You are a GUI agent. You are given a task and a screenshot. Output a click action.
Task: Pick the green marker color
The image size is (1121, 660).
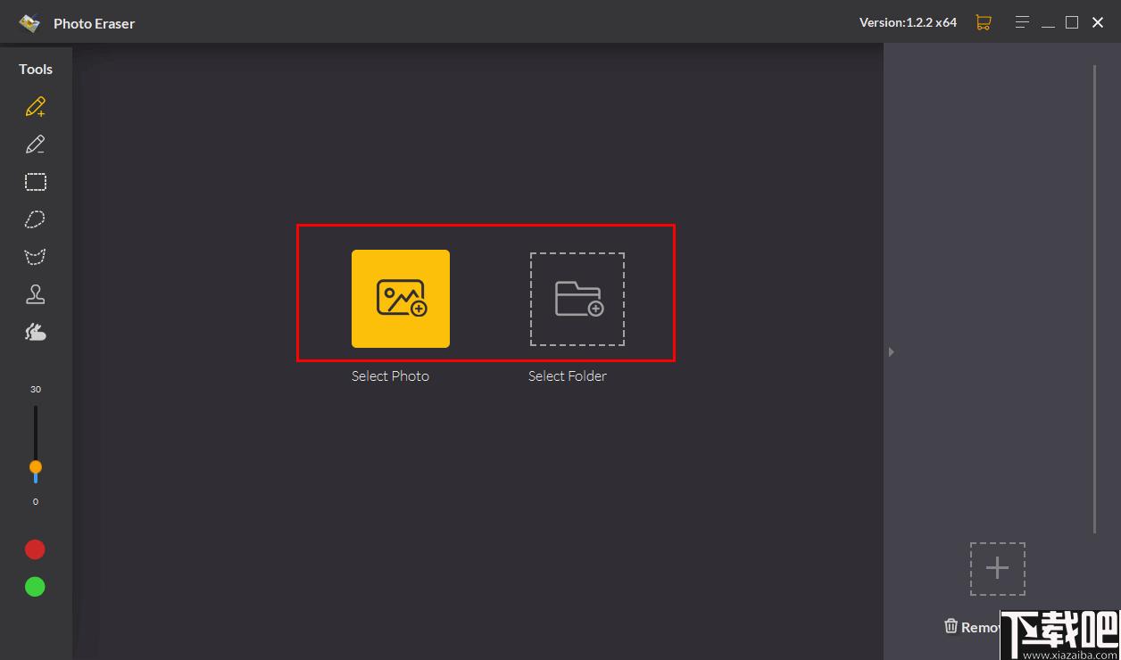point(35,587)
